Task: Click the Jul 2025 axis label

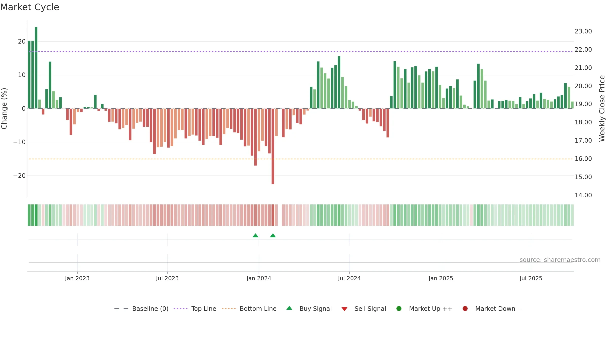Action: (531, 278)
